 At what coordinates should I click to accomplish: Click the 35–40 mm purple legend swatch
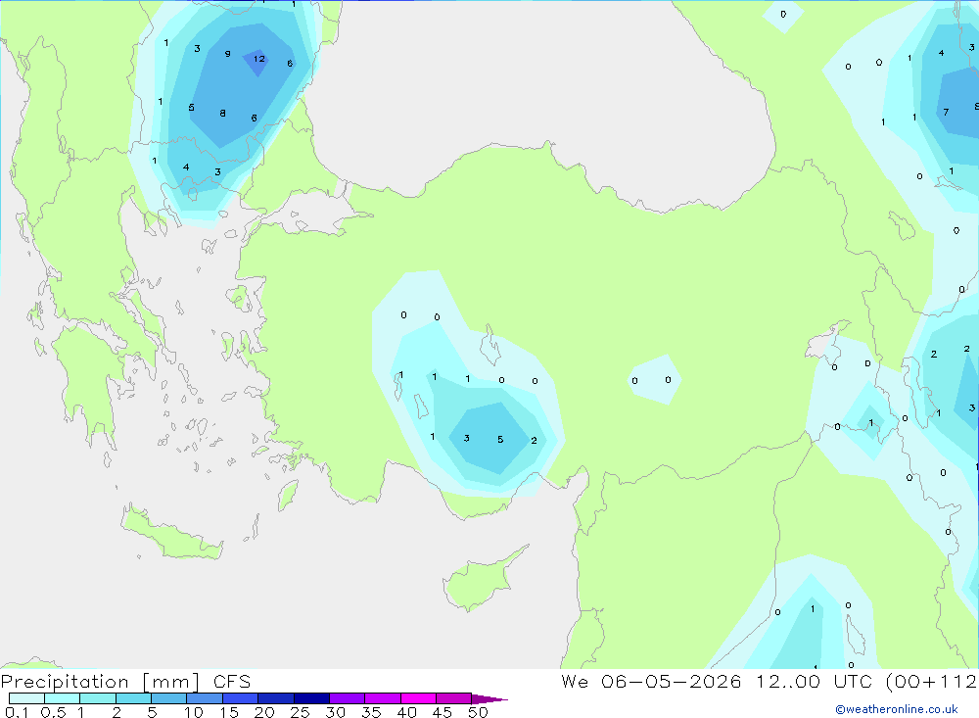[383, 698]
